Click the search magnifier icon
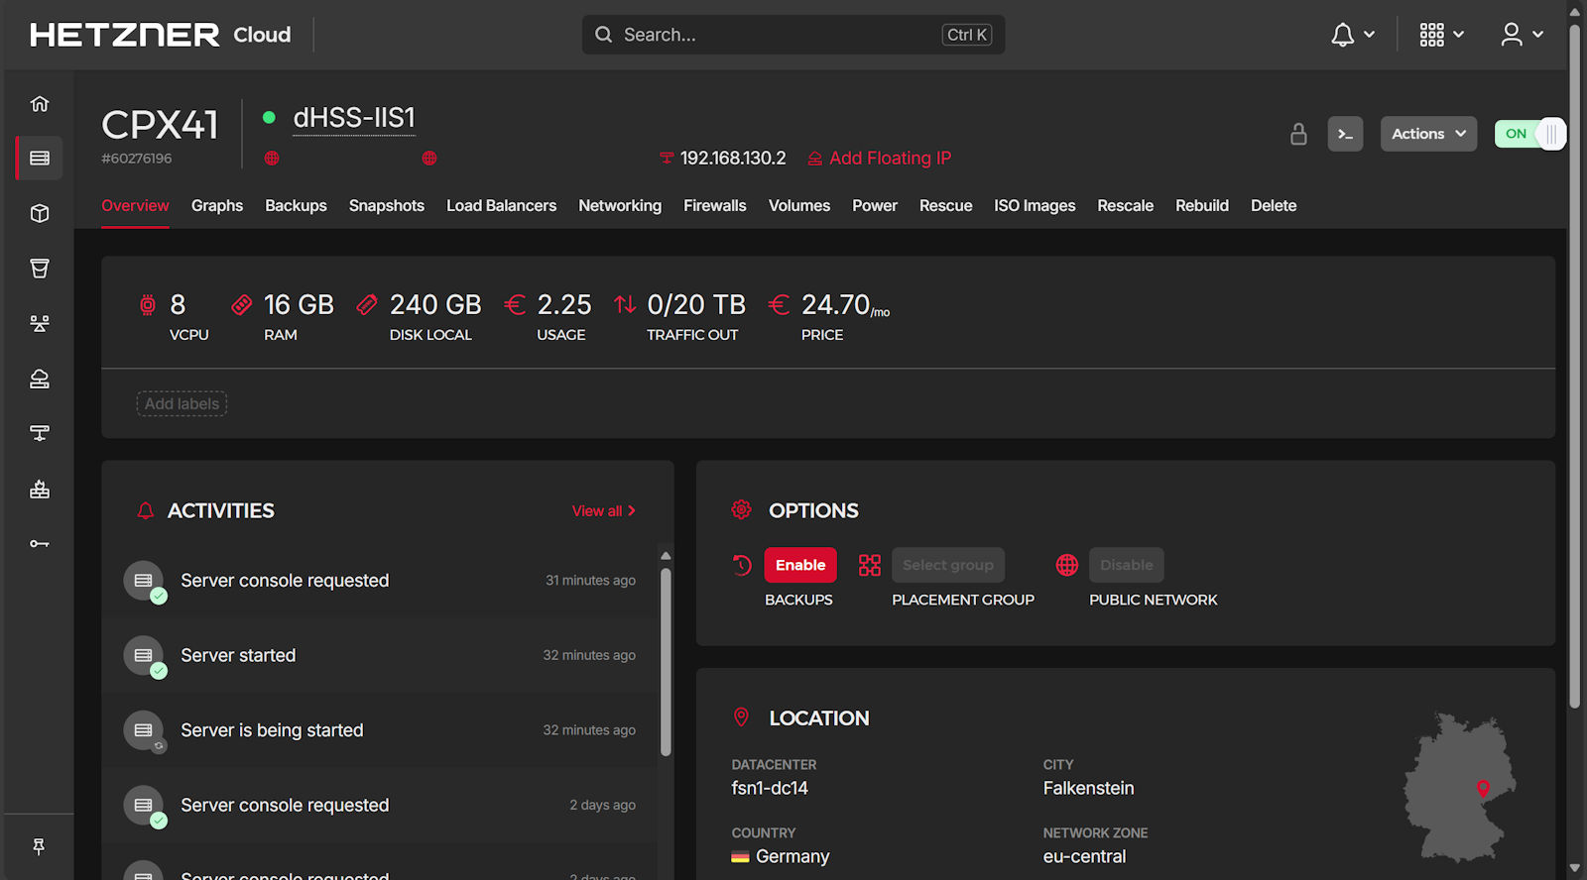 pyautogui.click(x=603, y=35)
